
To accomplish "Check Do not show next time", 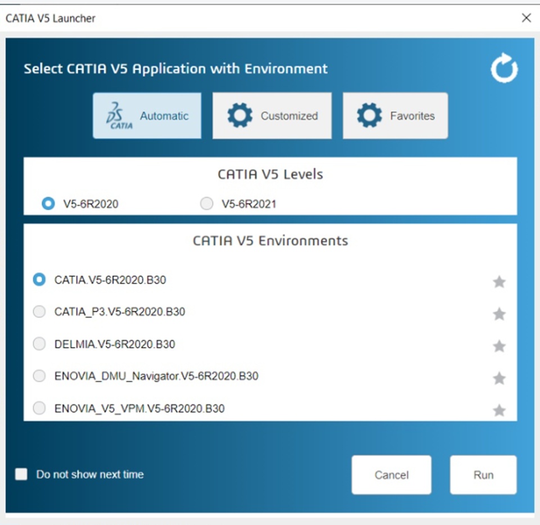I will coord(21,474).
